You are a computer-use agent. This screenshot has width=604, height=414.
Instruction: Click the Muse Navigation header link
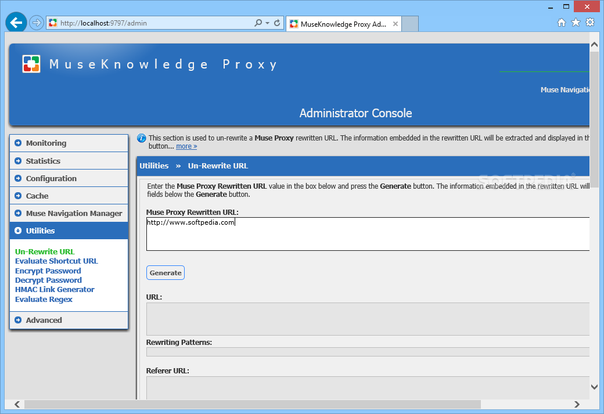coord(565,90)
